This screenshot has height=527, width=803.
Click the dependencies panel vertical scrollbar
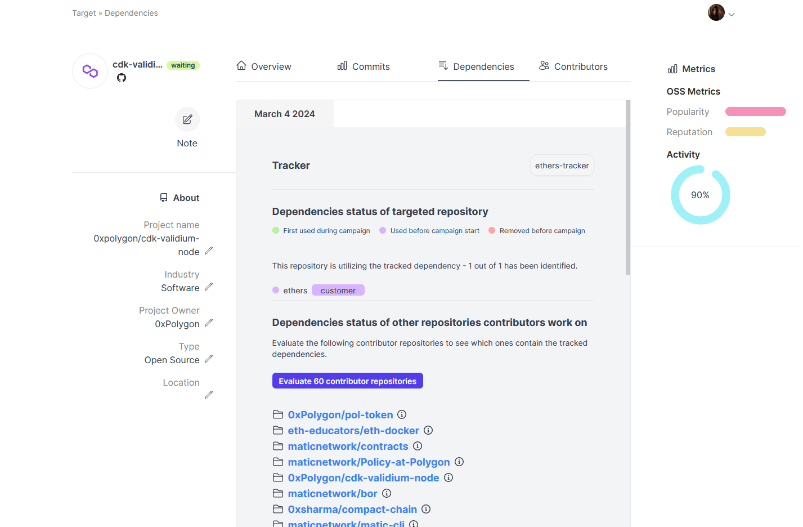628,187
